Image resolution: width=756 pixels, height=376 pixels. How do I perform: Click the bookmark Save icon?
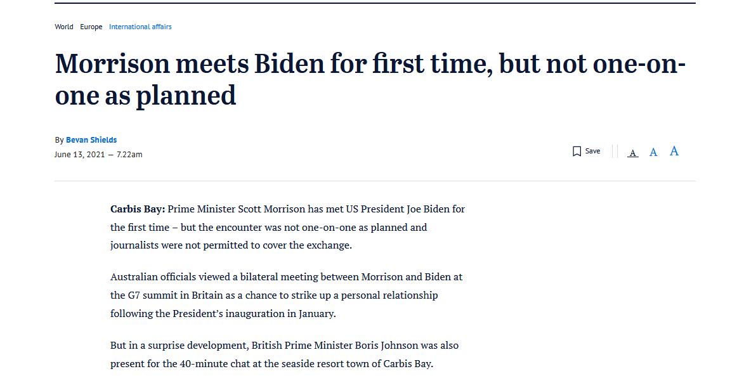pos(577,152)
